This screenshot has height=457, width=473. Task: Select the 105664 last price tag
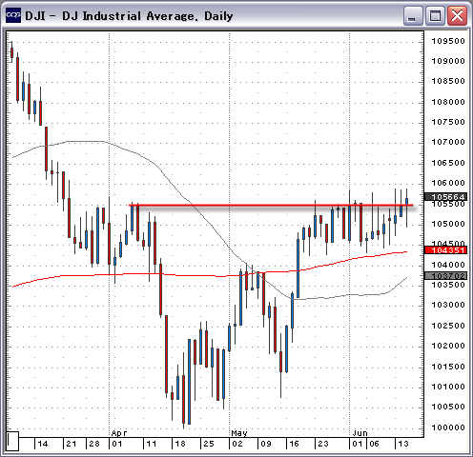[x=446, y=197]
